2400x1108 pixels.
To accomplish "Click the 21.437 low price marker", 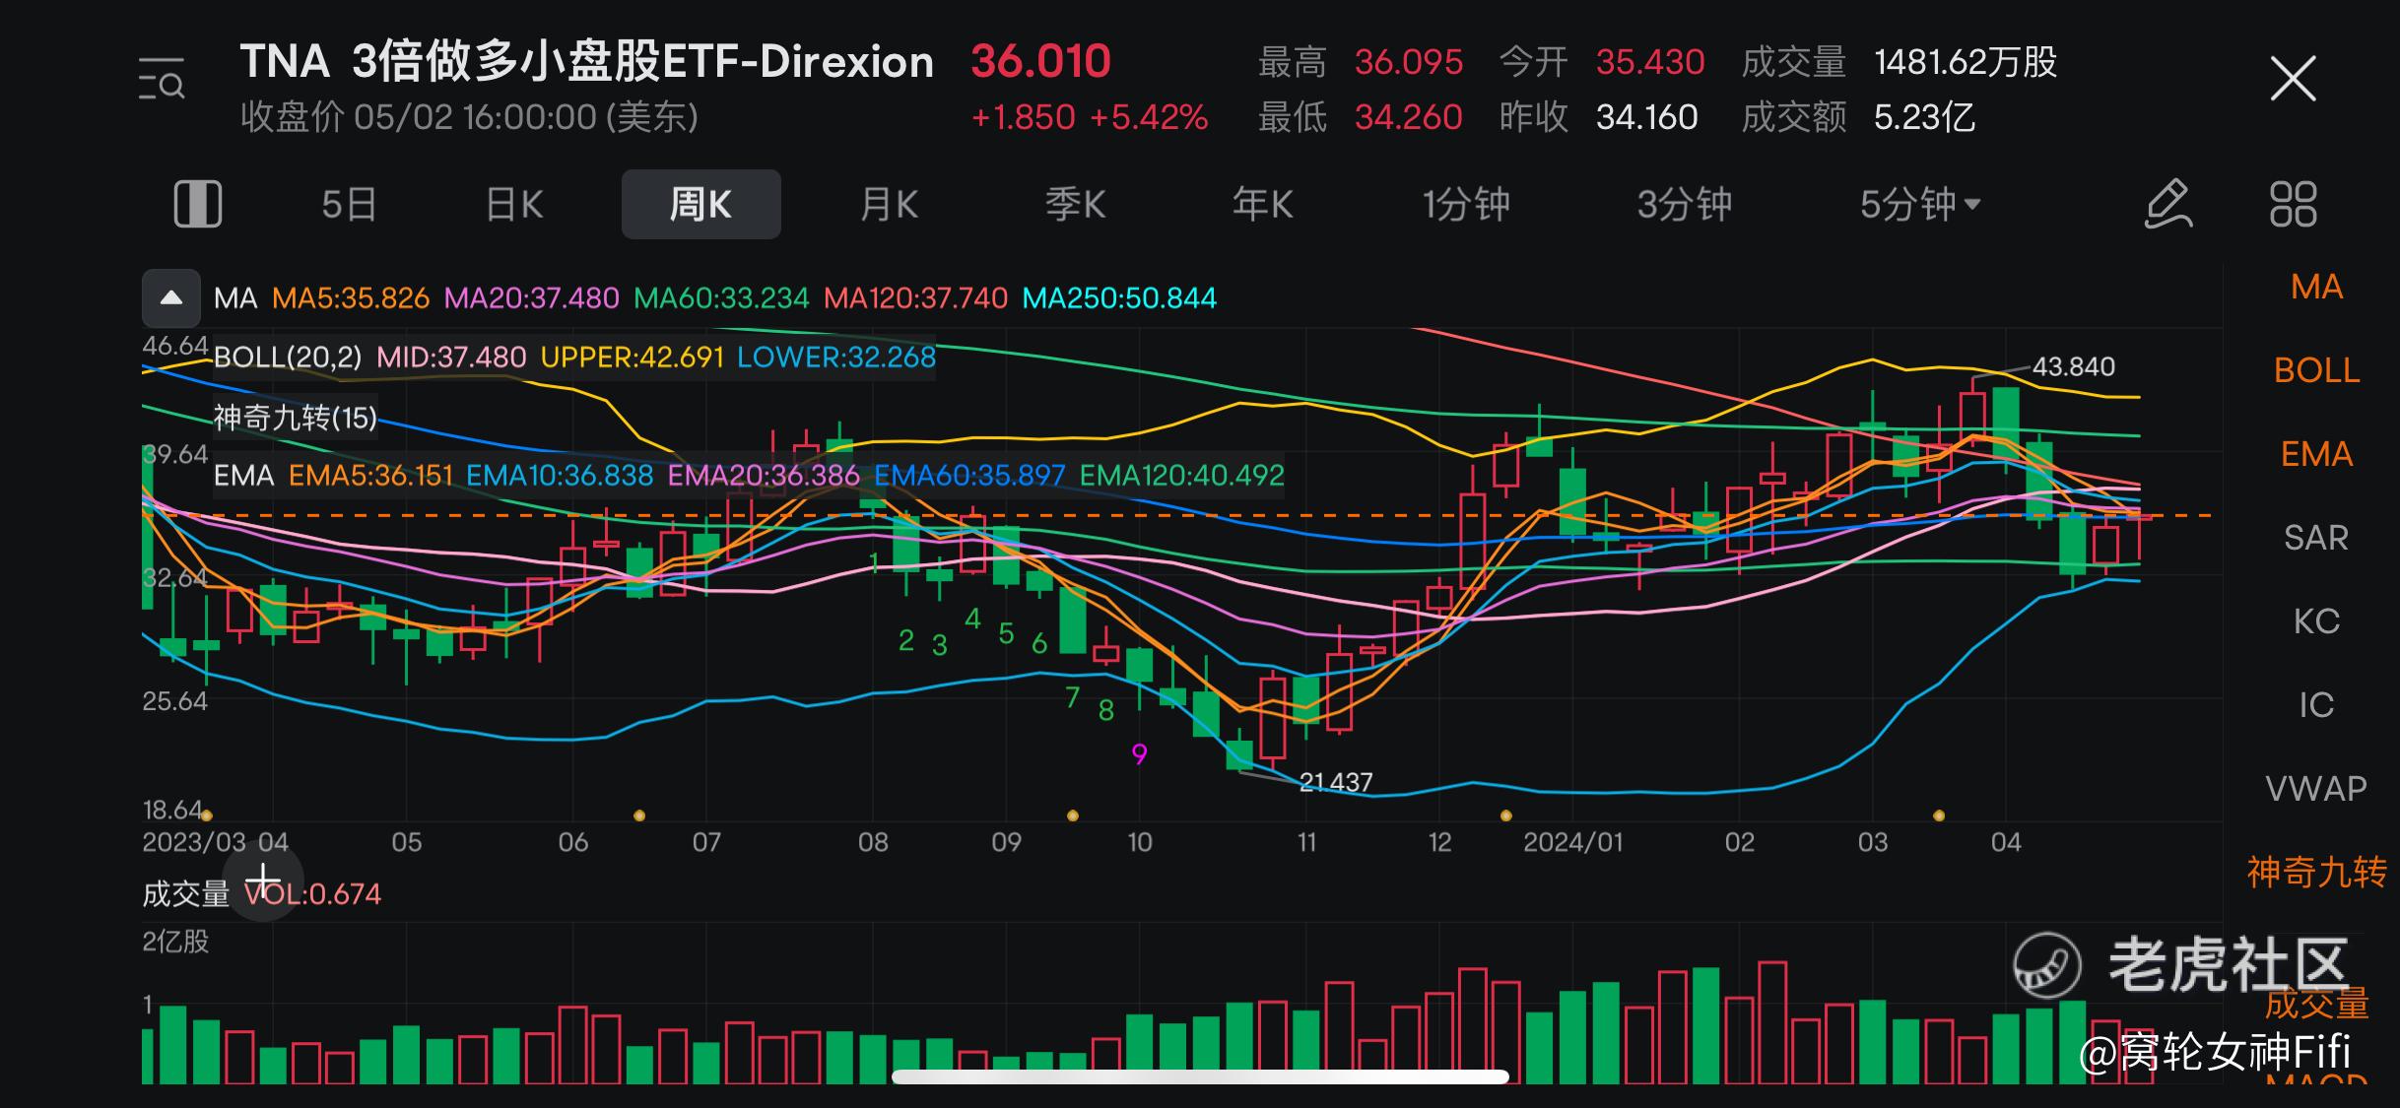I will [1335, 782].
